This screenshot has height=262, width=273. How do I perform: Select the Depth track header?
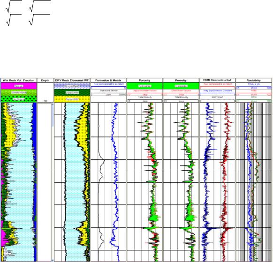point(45,80)
